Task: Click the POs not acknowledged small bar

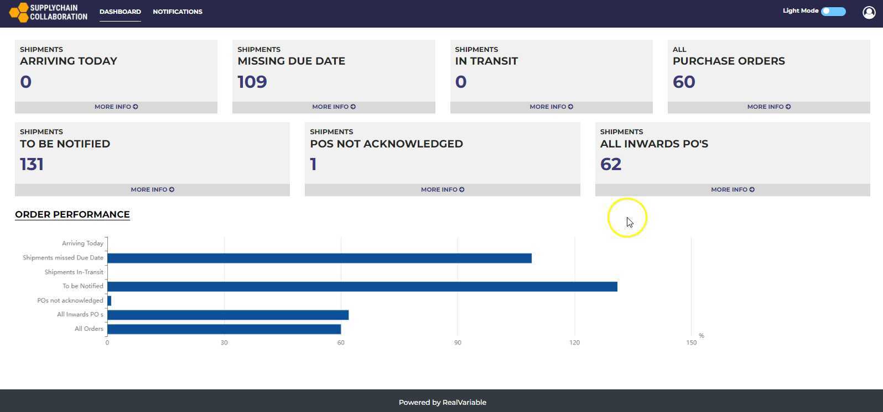Action: (110, 300)
